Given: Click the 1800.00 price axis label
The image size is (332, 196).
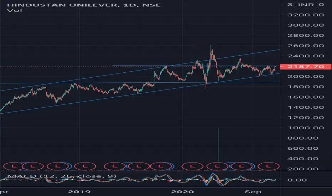Looking at the screenshot, I should pos(306,87).
